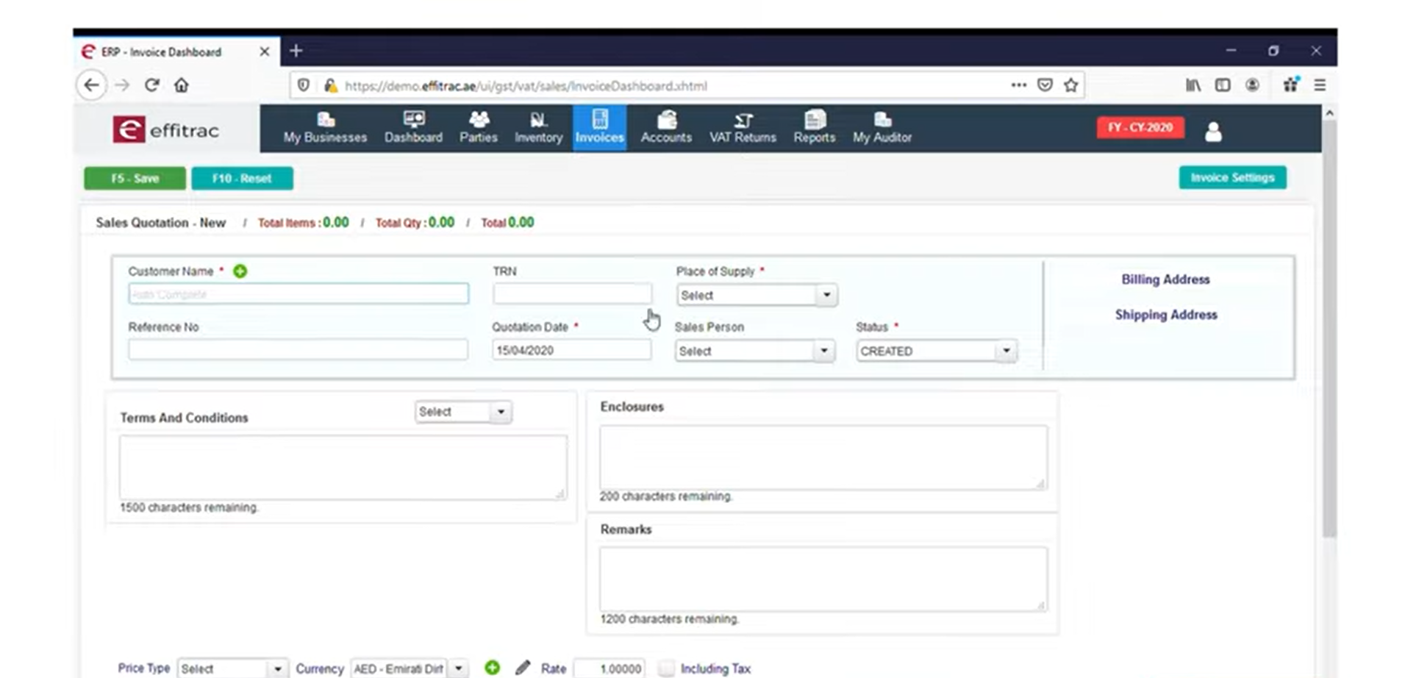Click the F5 - Save button
This screenshot has width=1405, height=678.
pyautogui.click(x=134, y=178)
